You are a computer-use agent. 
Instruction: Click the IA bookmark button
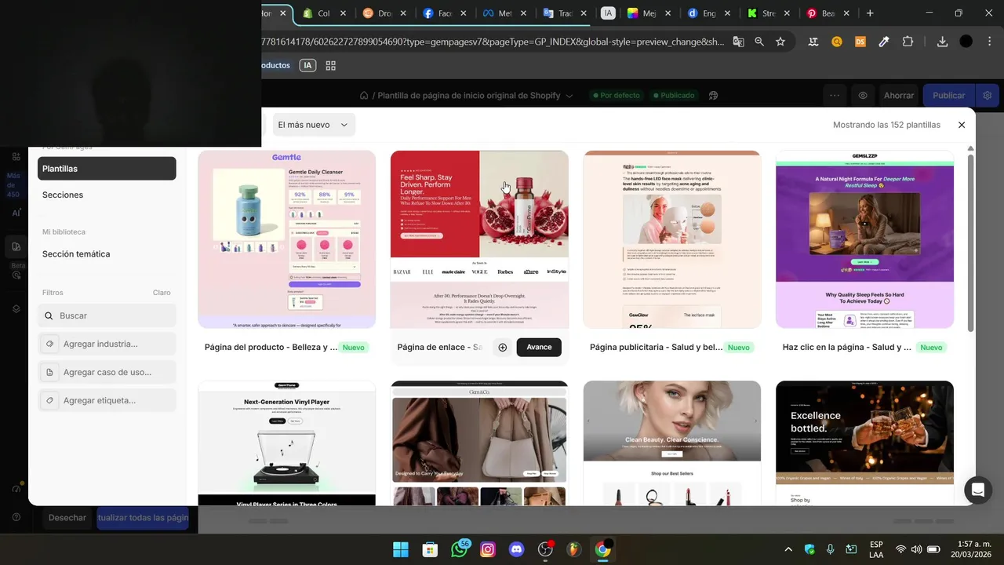pos(307,66)
